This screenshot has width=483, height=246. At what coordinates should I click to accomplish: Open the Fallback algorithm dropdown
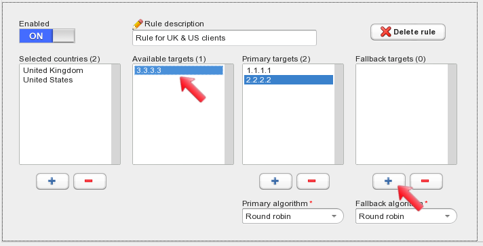pyautogui.click(x=406, y=216)
